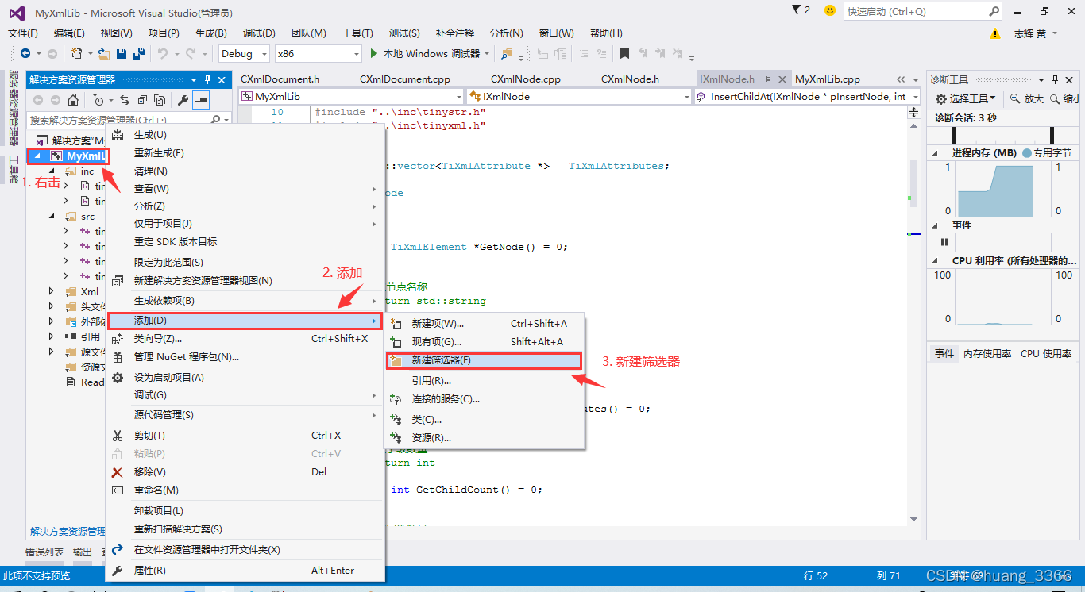Click the Save floppy disk icon
This screenshot has width=1085, height=592.
122,53
